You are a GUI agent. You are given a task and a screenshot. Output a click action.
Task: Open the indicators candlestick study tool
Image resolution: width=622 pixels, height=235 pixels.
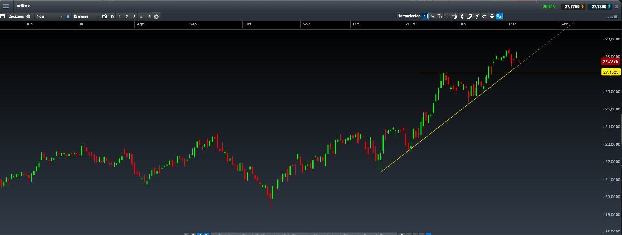(477, 16)
